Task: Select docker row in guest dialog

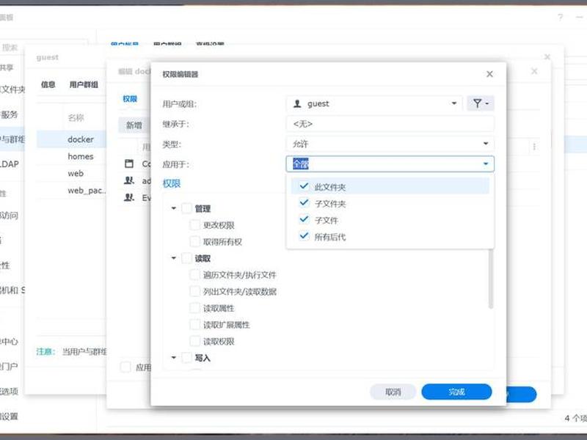Action: tap(71, 139)
